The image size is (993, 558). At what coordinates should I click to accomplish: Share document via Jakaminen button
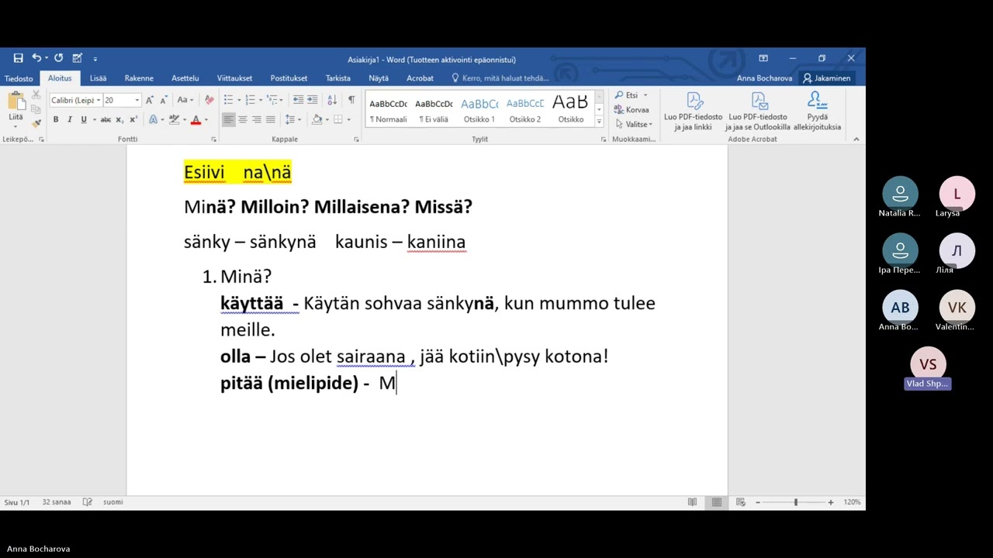pos(827,78)
